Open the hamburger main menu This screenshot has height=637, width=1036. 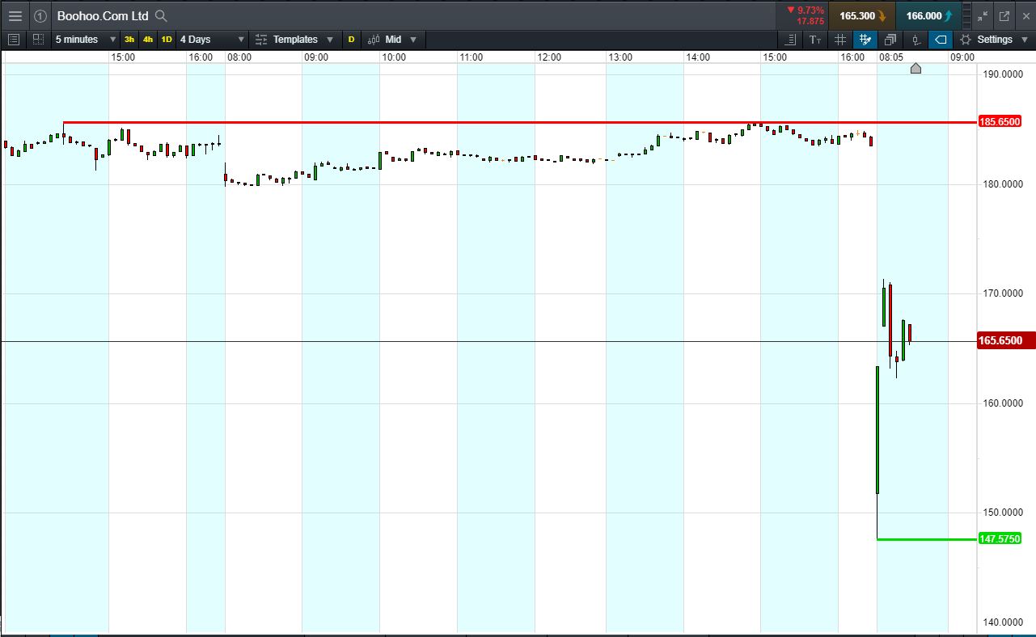(x=15, y=15)
